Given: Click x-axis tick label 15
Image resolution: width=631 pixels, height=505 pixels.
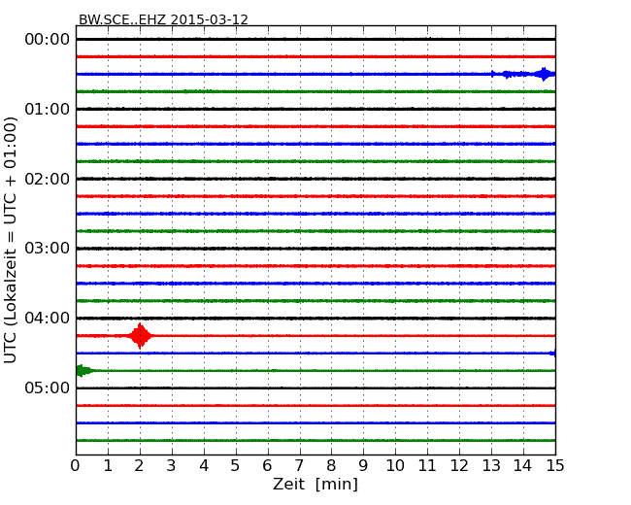Looking at the screenshot, I should [x=555, y=465].
